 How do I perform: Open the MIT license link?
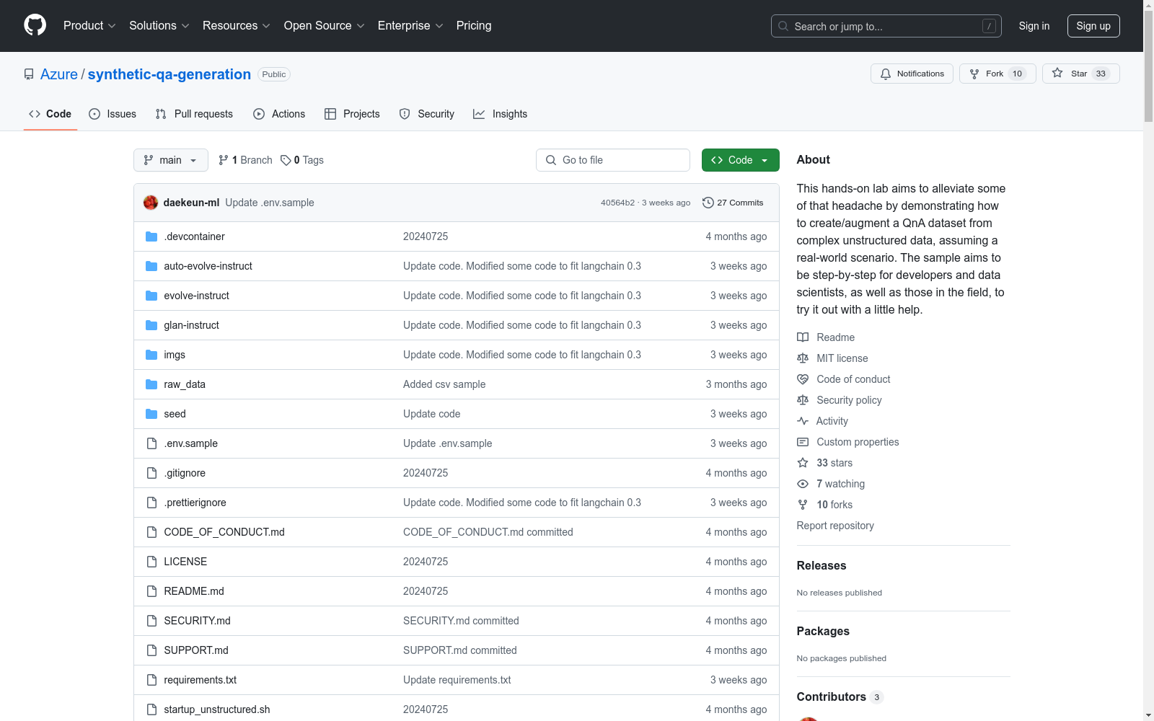(x=842, y=358)
